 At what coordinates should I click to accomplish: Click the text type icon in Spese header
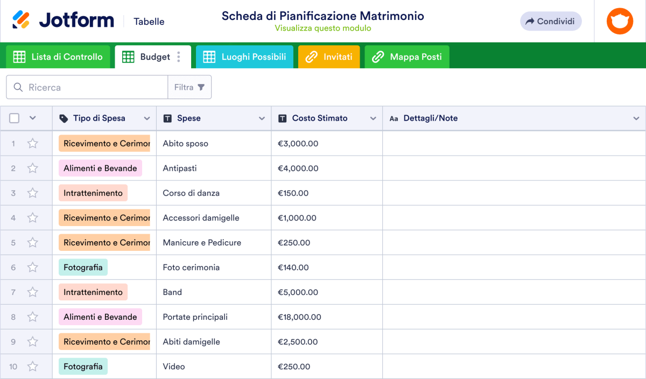coord(167,118)
